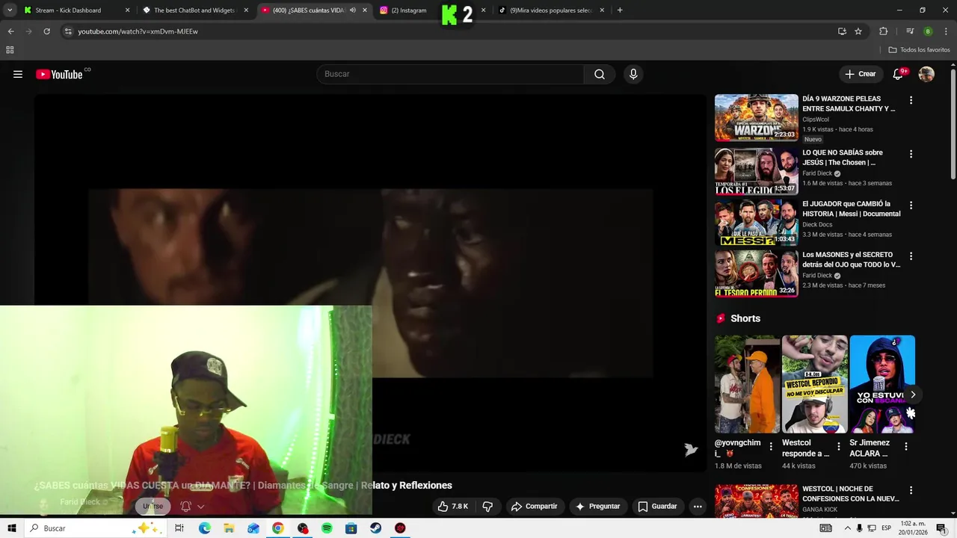Open the Messi documentary thumbnail
Image resolution: width=957 pixels, height=538 pixels.
[757, 222]
